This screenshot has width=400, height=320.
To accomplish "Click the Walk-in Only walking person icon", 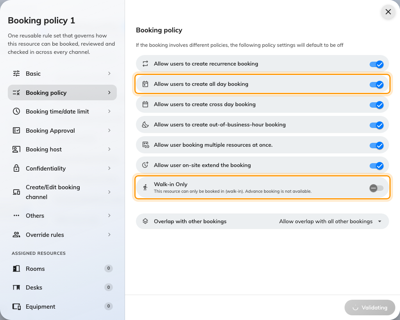I will click(145, 188).
